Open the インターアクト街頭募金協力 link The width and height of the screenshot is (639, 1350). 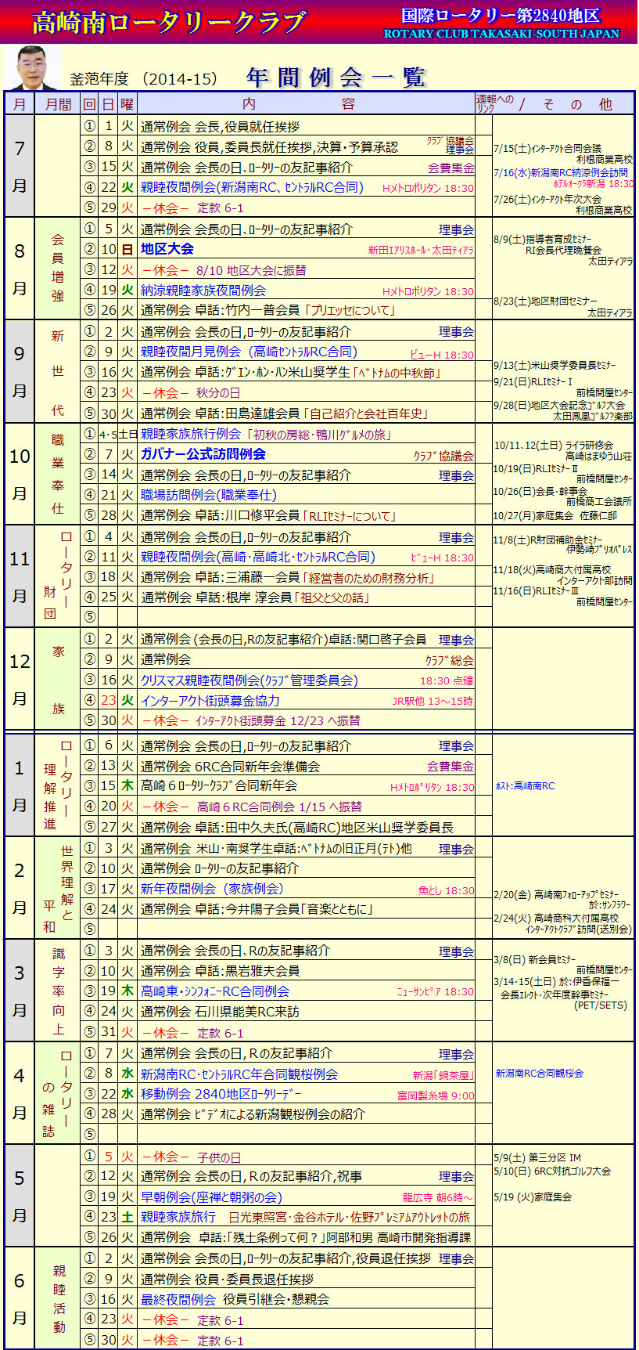[210, 701]
